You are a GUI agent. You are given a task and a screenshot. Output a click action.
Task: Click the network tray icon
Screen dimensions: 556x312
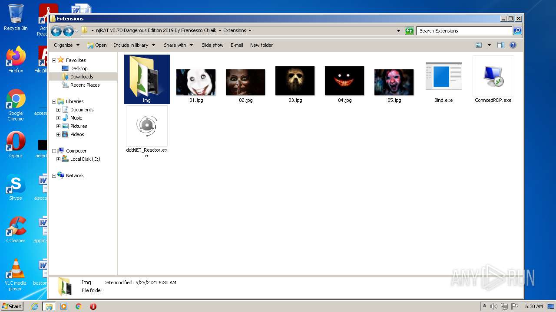pos(504,306)
